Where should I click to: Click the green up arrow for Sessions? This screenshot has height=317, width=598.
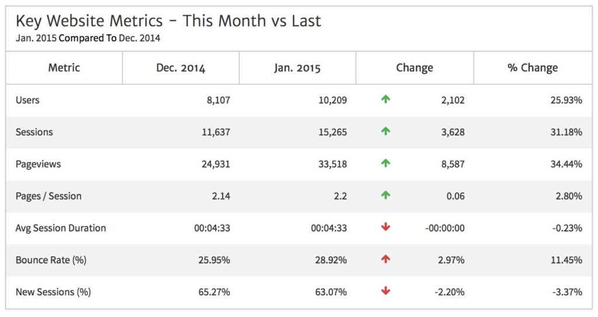[385, 132]
